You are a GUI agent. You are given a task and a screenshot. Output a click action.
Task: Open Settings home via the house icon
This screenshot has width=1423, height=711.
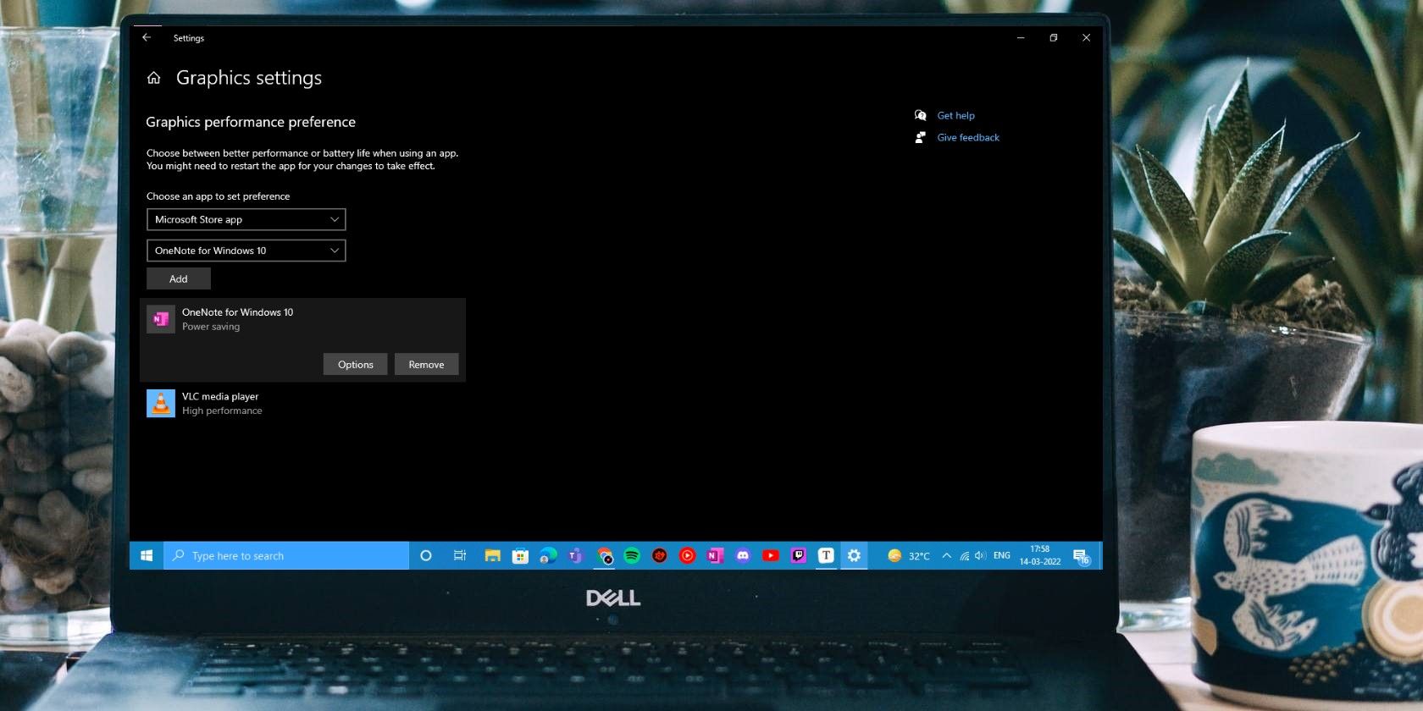point(153,78)
